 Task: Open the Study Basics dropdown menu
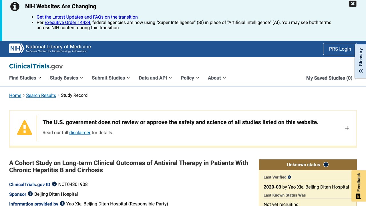click(x=66, y=78)
